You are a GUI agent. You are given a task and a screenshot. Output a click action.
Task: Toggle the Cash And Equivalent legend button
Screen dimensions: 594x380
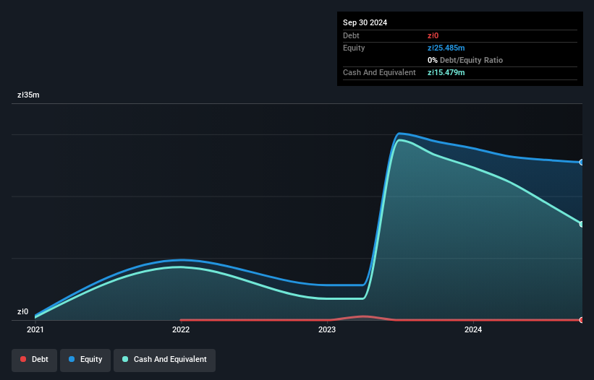click(x=164, y=360)
